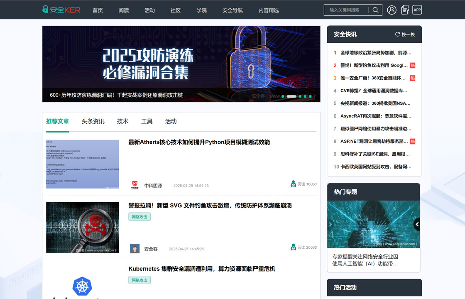This screenshot has width=465, height=299.
Task: Click the 热门专题 panel heading
Action: pos(345,192)
